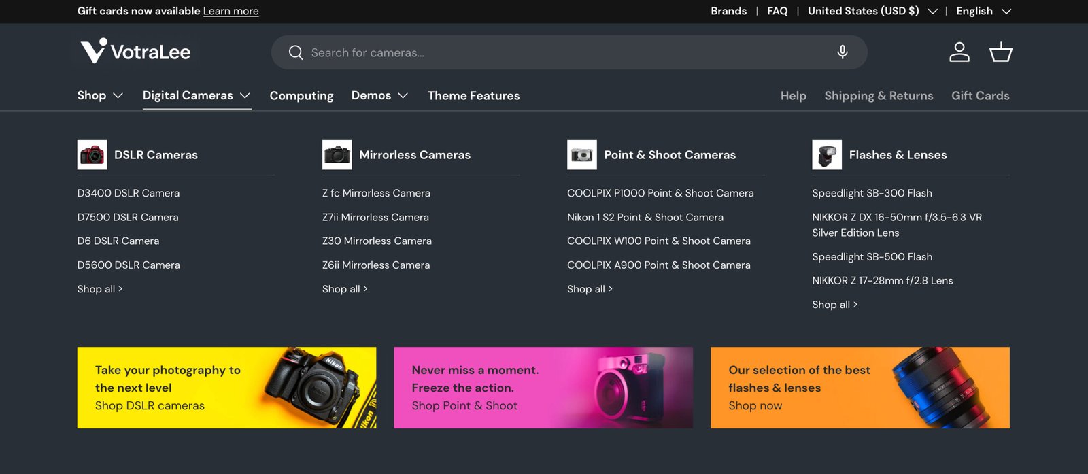The height and width of the screenshot is (474, 1088).
Task: Click Shop all under Mirrorless Cameras
Action: coord(344,289)
